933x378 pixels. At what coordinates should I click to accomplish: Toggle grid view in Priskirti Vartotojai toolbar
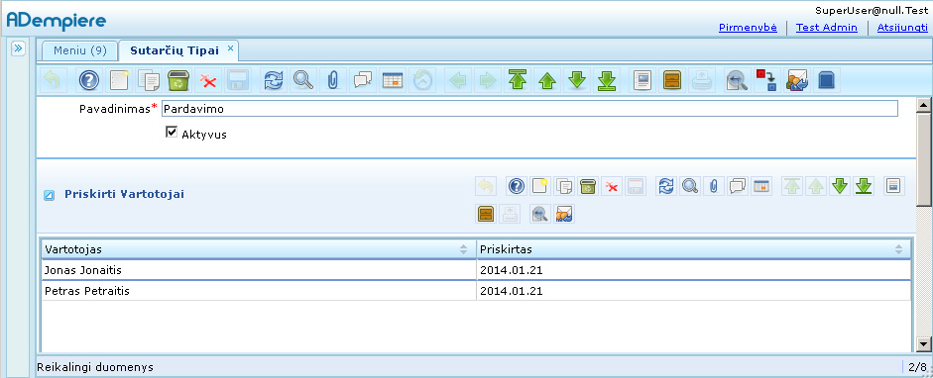tap(760, 186)
